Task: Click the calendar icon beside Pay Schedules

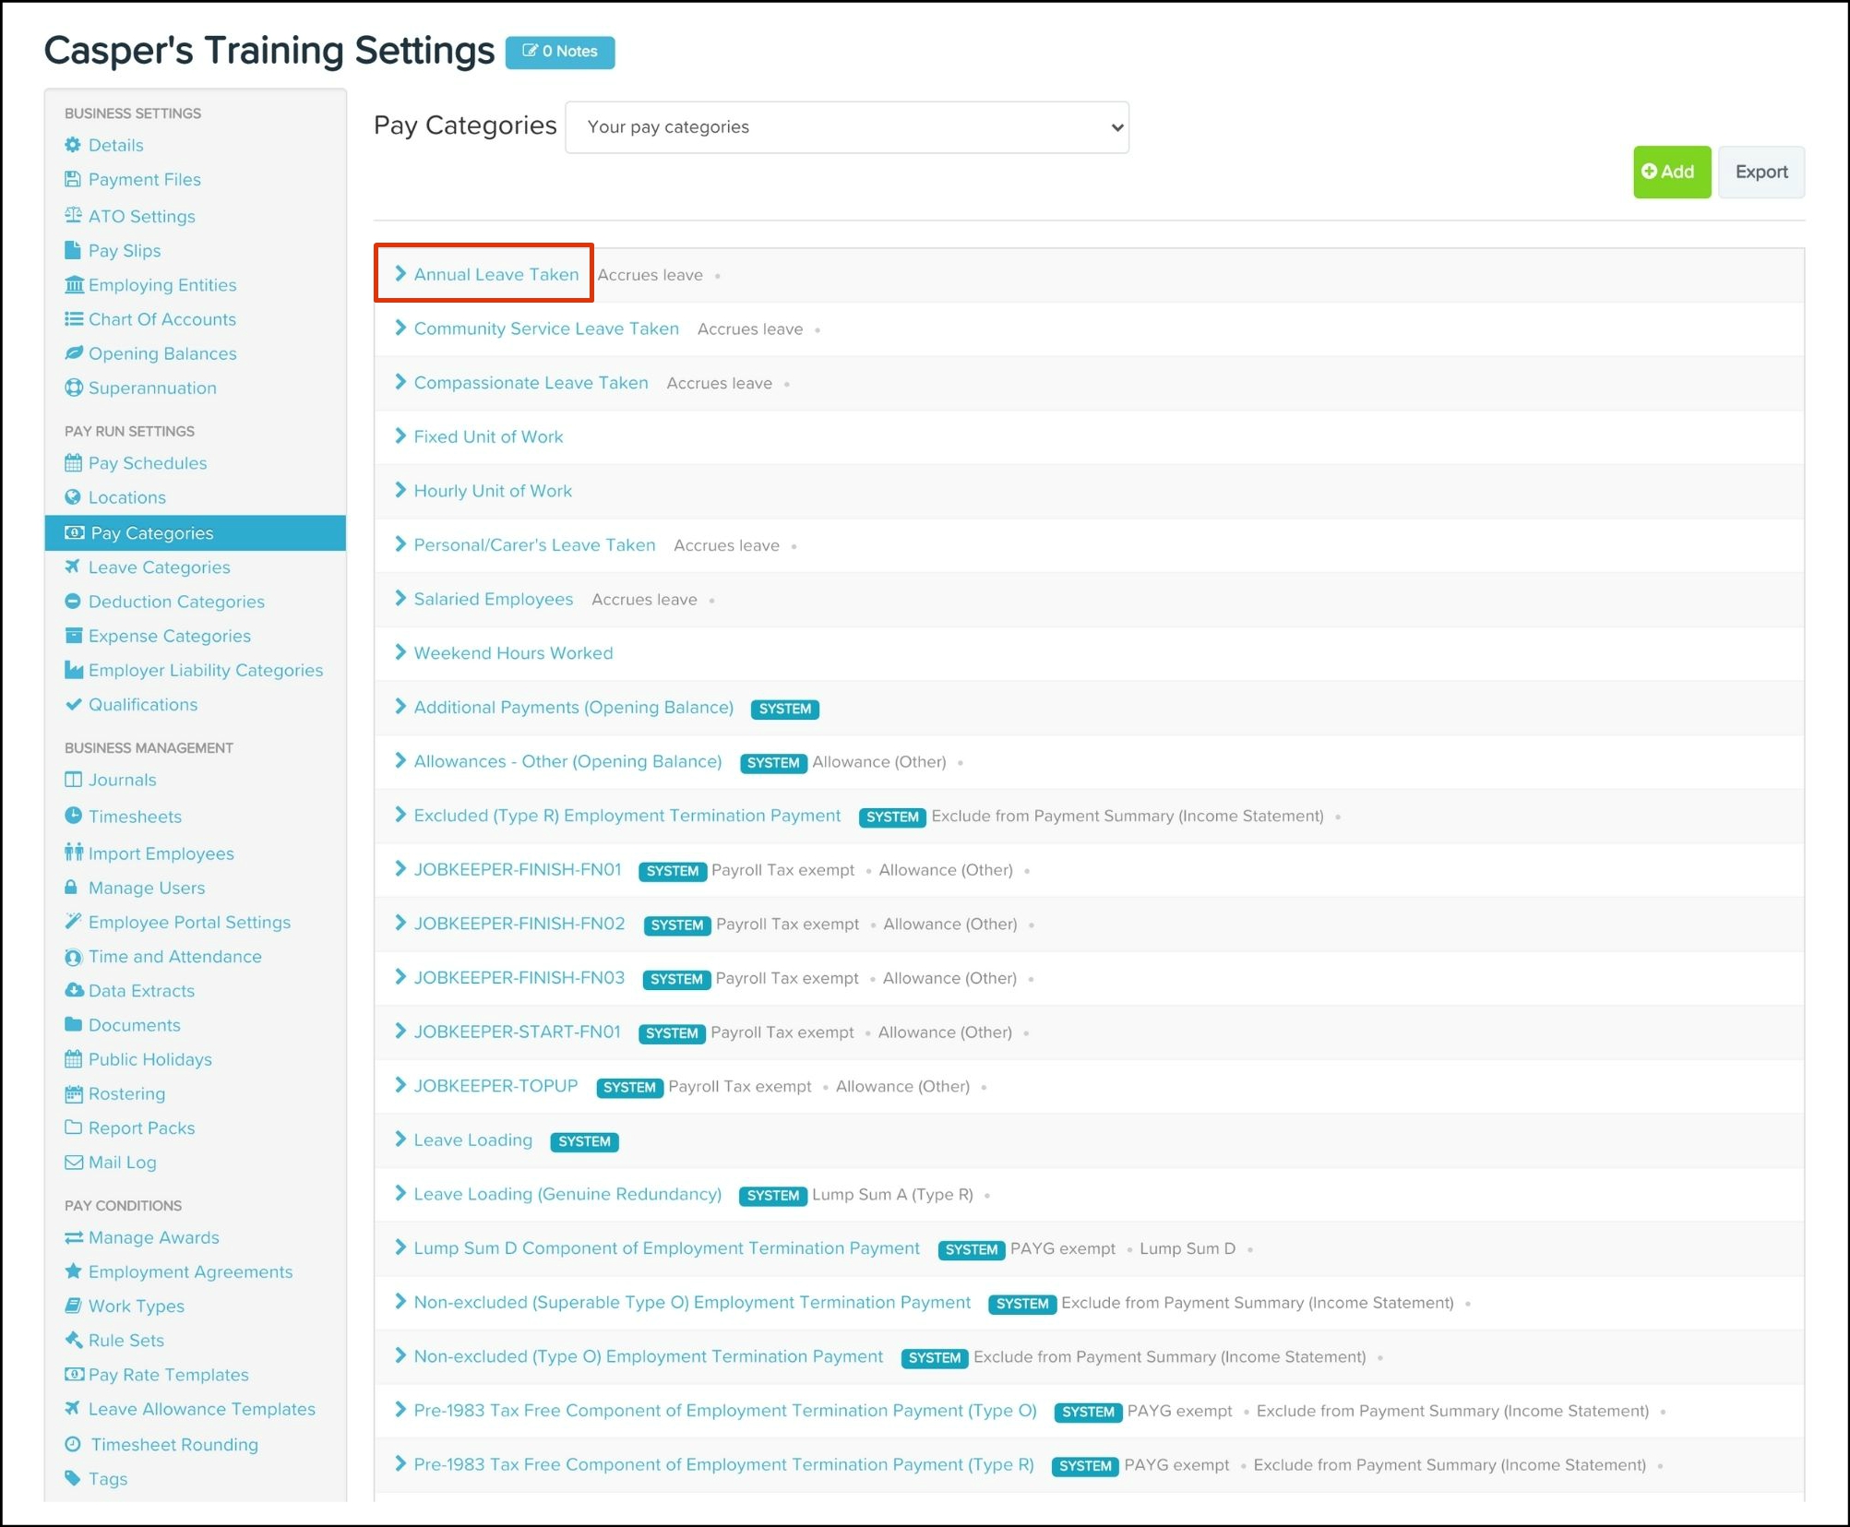Action: [73, 462]
